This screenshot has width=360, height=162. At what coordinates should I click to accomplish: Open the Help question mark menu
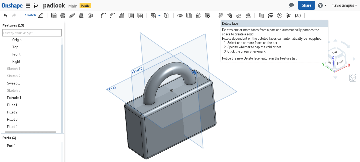pos(322,5)
